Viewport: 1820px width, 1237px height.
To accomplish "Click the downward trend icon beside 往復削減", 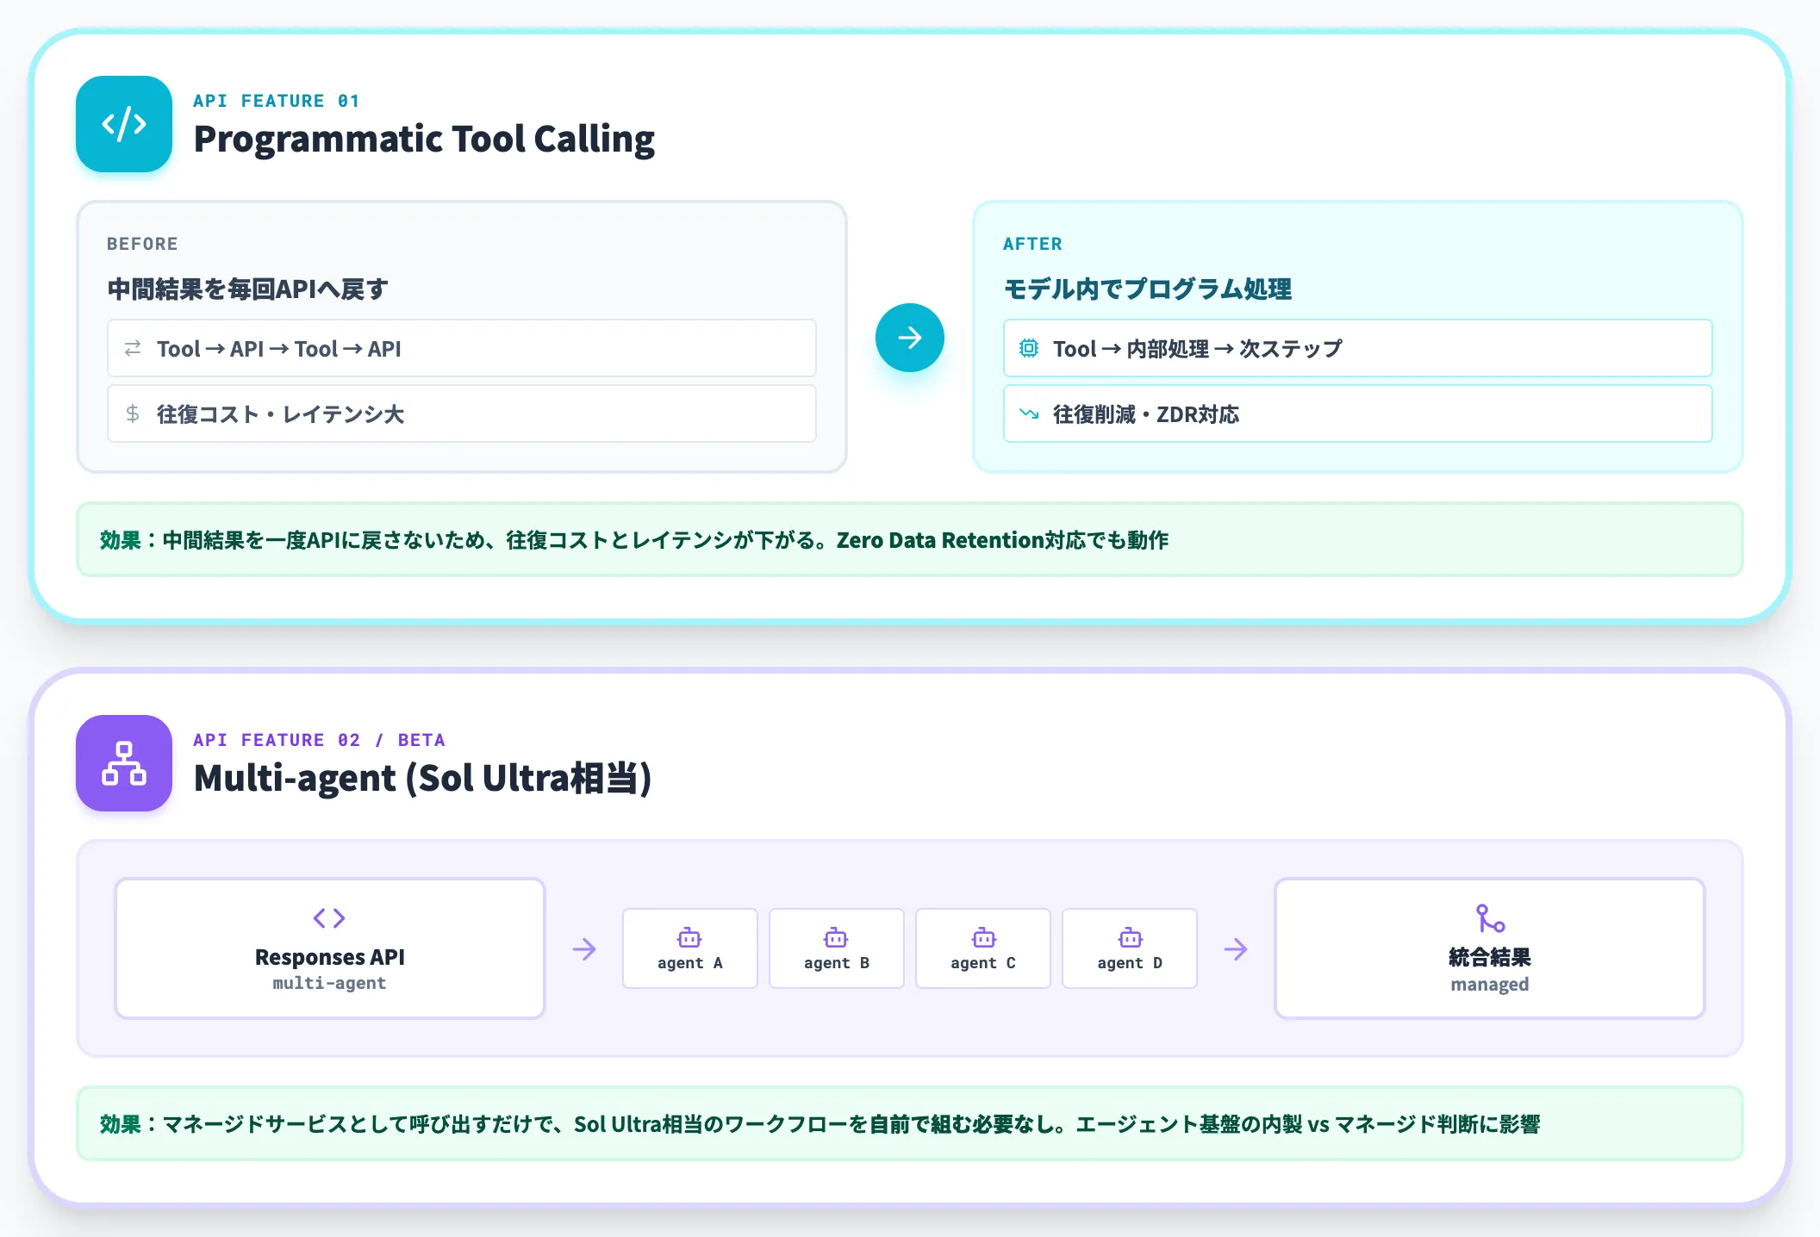I will [1029, 413].
